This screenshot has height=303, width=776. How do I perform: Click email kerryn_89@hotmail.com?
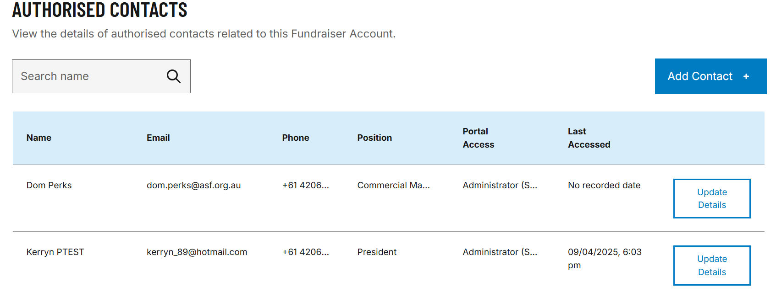tap(197, 252)
